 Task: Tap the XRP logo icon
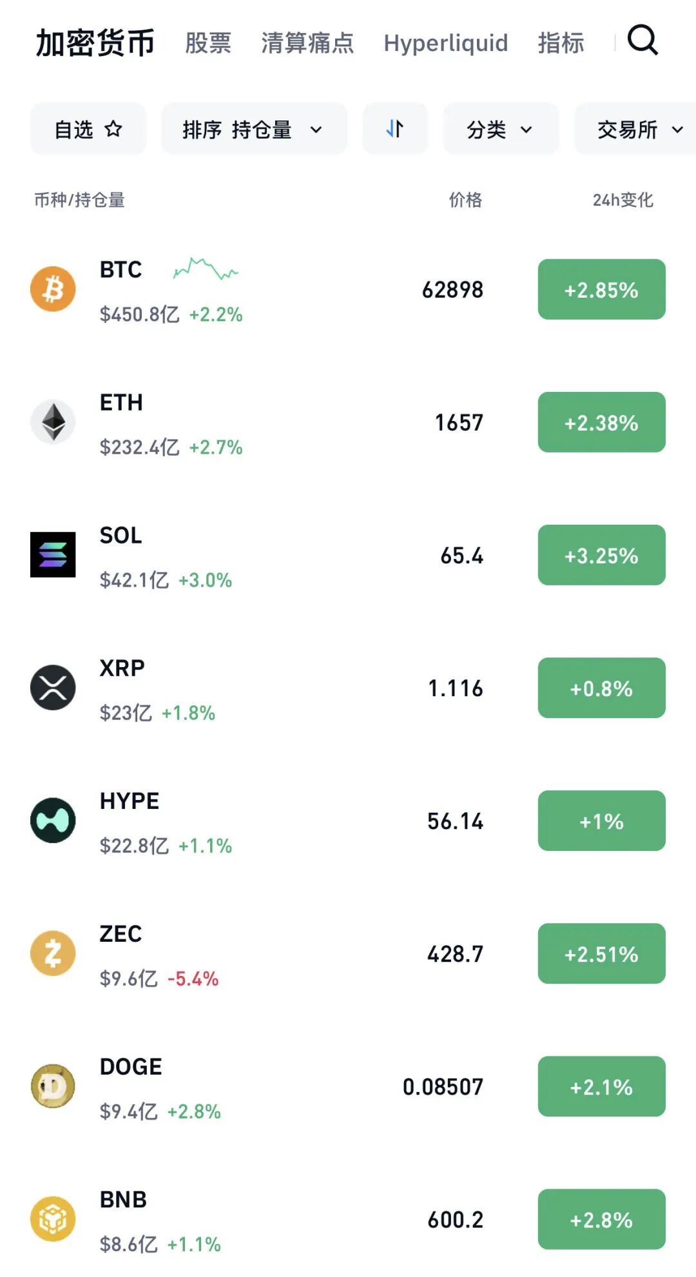[x=53, y=687]
